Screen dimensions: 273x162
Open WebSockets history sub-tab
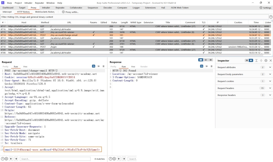[x=45, y=12]
